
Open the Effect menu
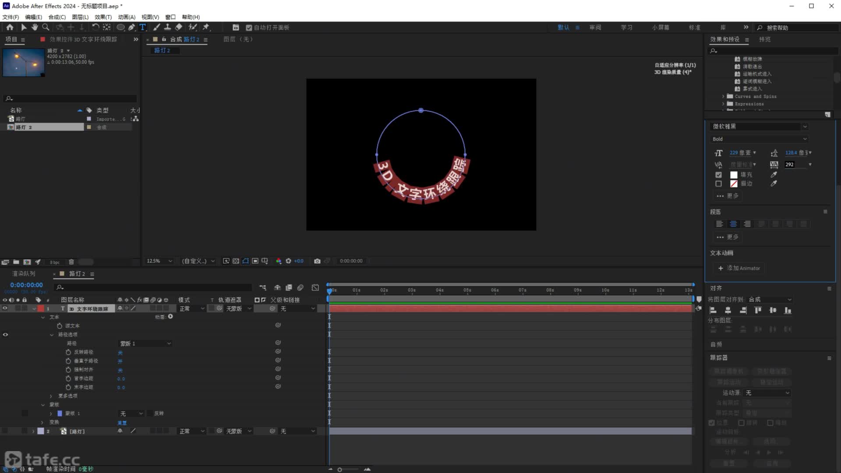pos(103,17)
